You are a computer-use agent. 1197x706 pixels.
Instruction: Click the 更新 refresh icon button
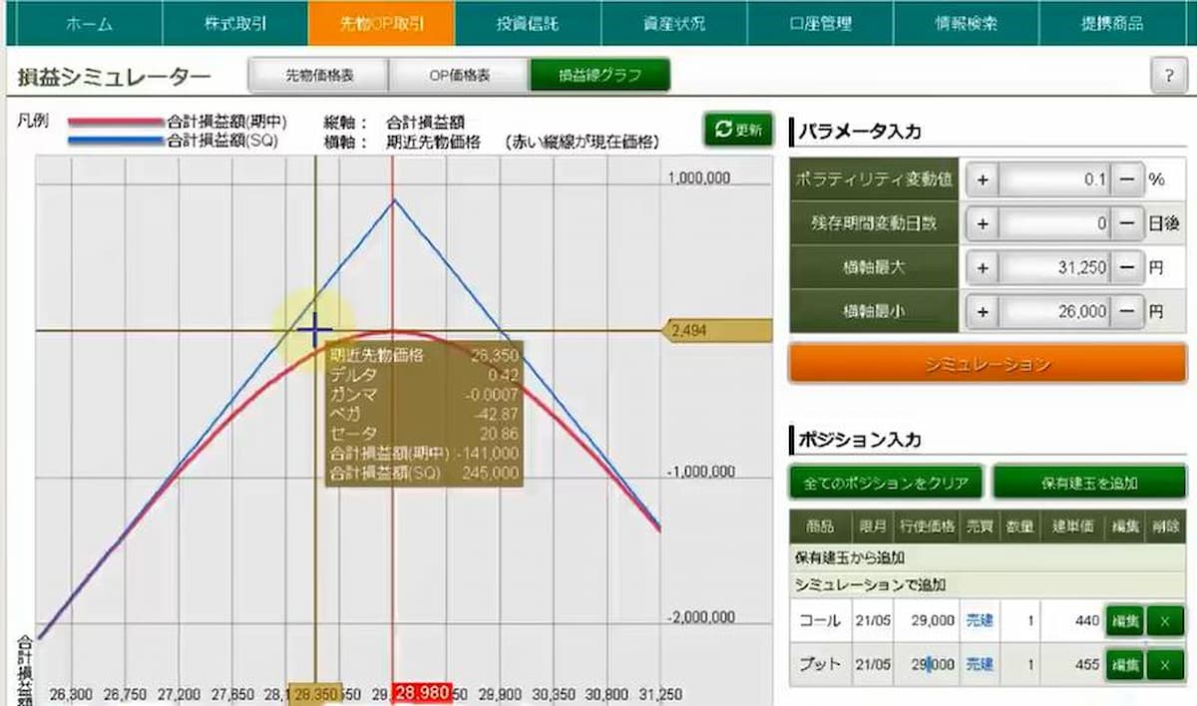[x=737, y=130]
